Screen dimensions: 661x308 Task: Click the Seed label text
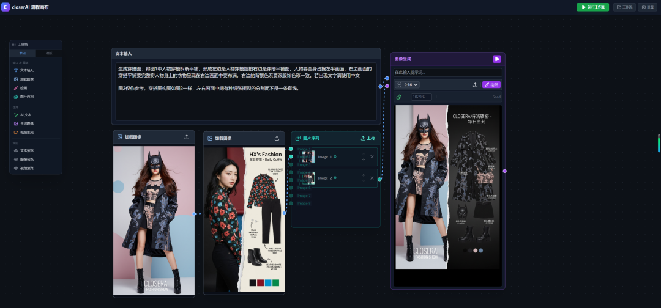click(496, 97)
